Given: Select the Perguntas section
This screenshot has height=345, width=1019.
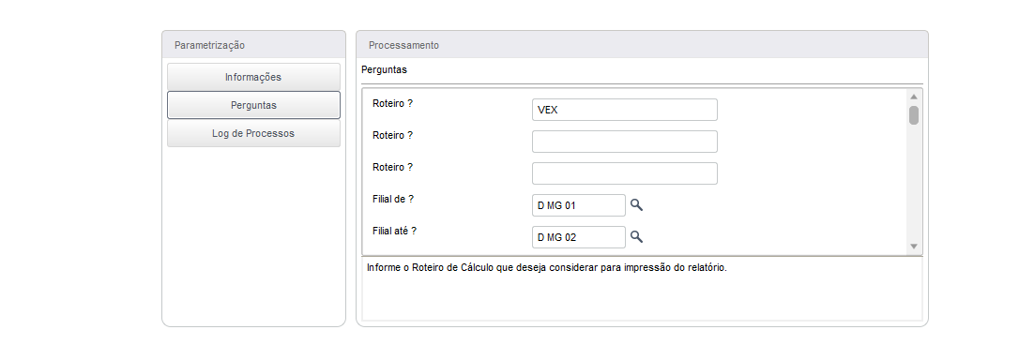Looking at the screenshot, I should click(x=253, y=105).
